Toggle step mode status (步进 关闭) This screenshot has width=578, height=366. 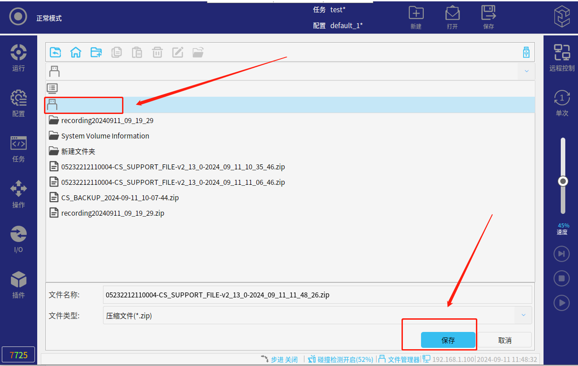[x=279, y=359]
